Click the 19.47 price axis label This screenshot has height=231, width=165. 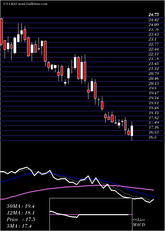(154, 93)
